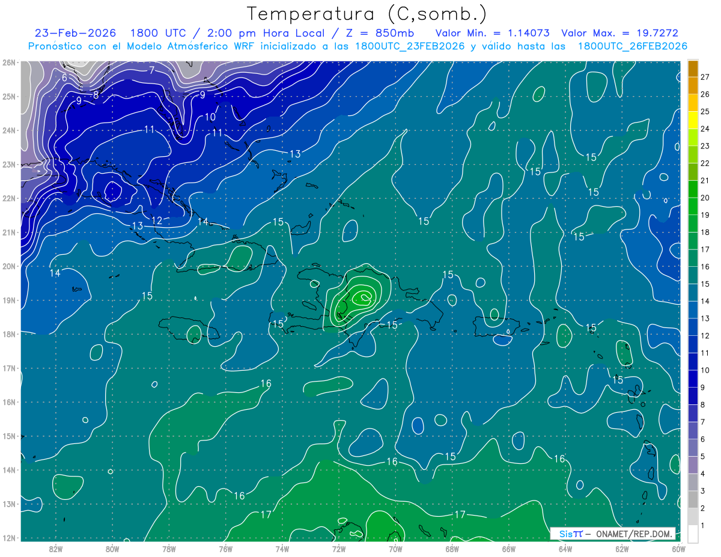Click the "Valor Max. = 19.7272" text
Screen dimensions: 721x557
(619, 33)
